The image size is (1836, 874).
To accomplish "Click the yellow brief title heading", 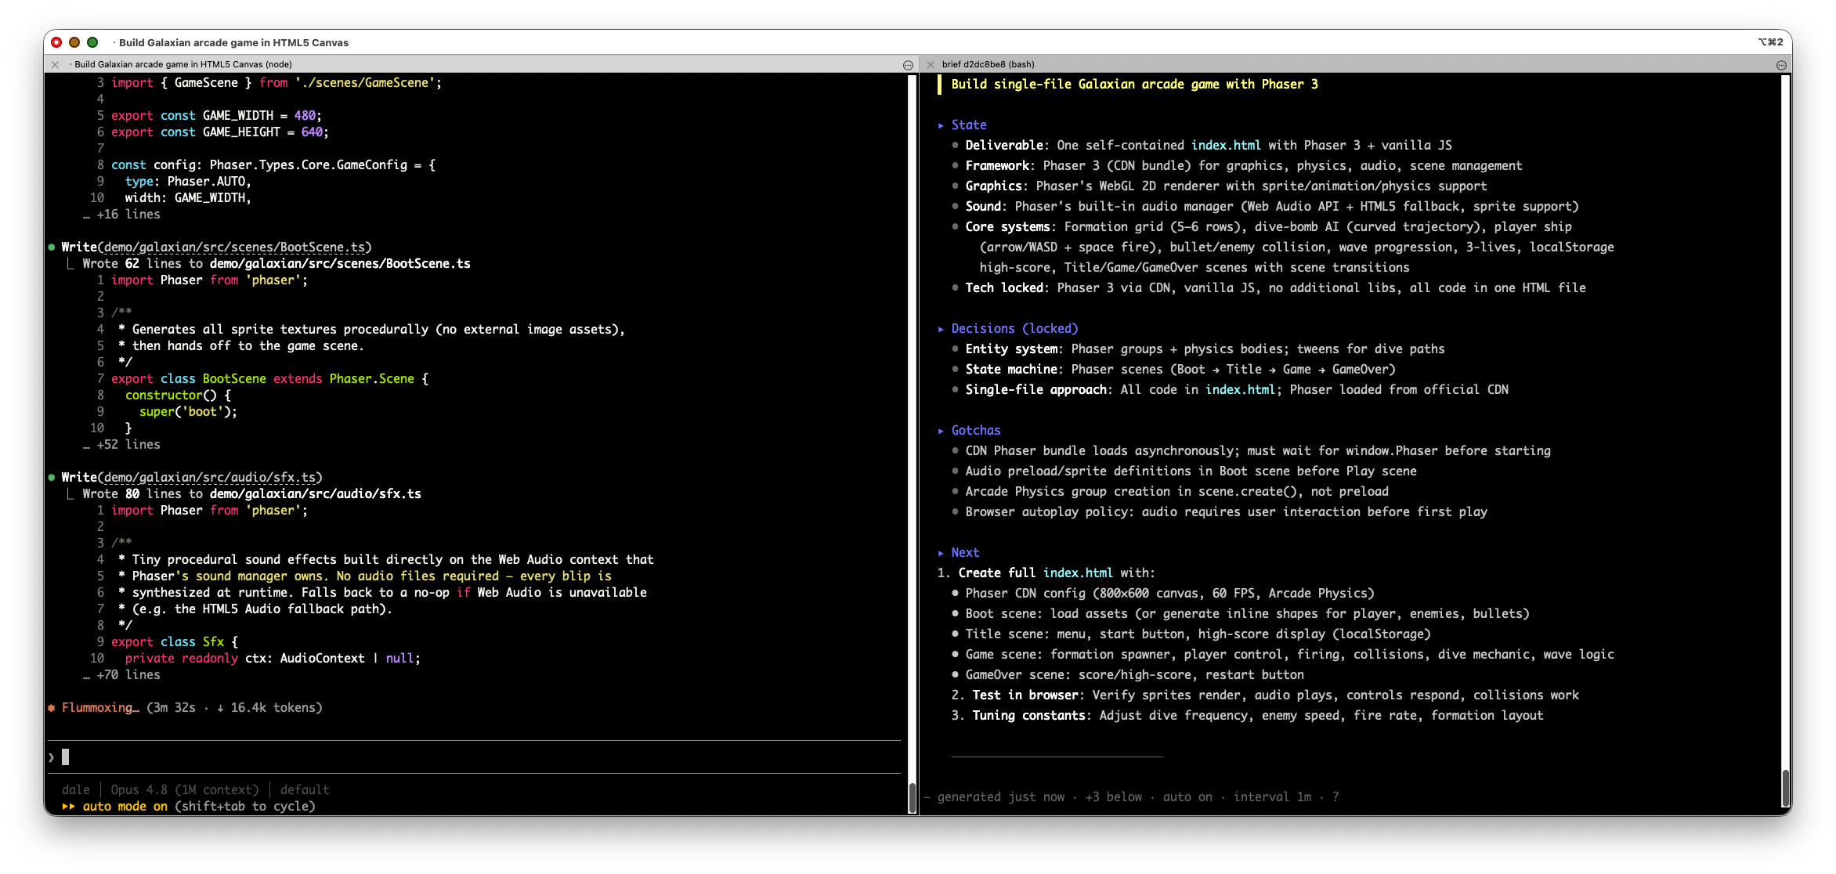I will (1134, 84).
